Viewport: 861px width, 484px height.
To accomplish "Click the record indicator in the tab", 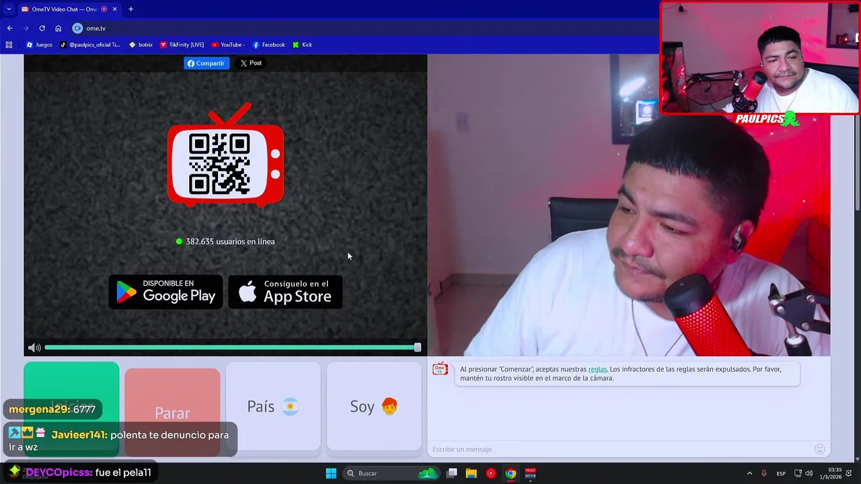I will coord(104,9).
